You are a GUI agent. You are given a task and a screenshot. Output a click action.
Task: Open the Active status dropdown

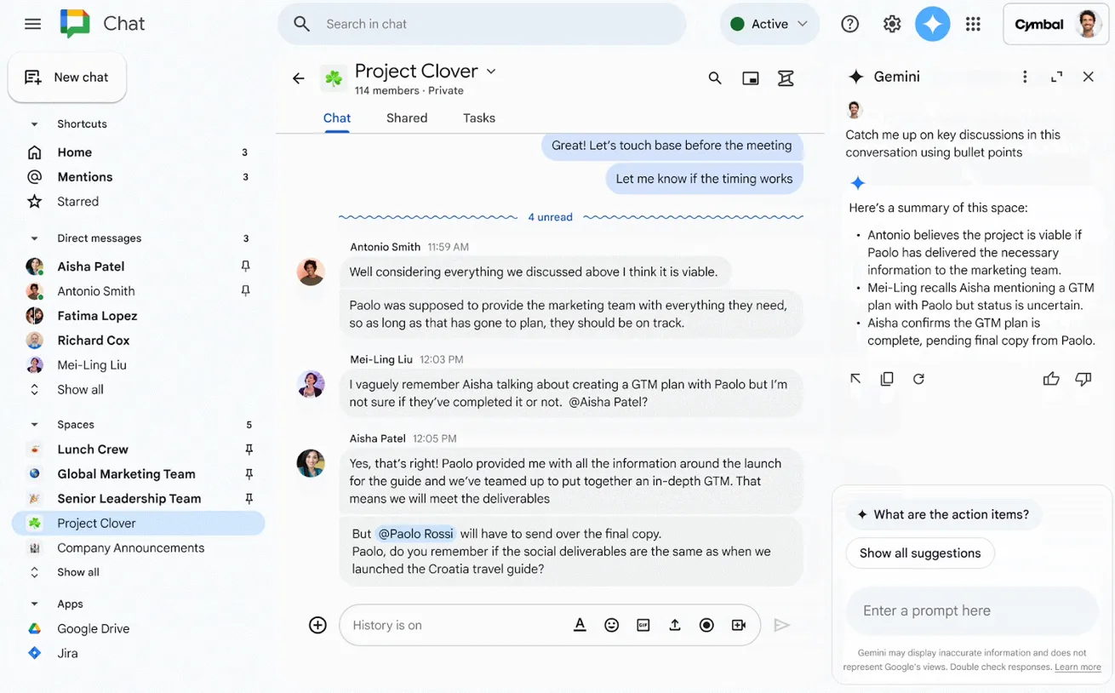point(769,24)
